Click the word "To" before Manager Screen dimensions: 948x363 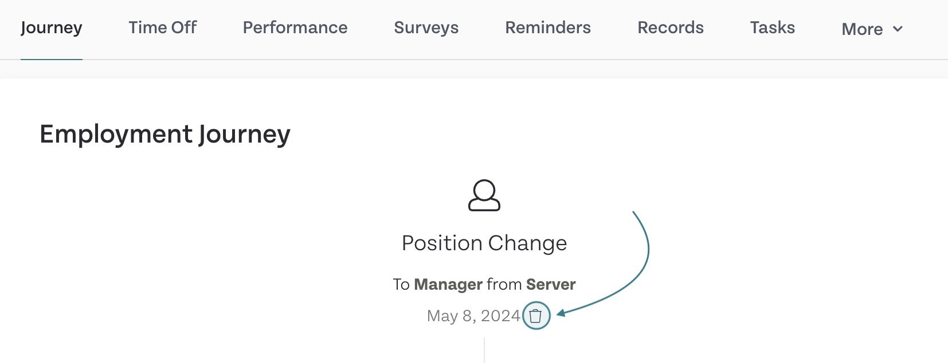[x=401, y=285]
